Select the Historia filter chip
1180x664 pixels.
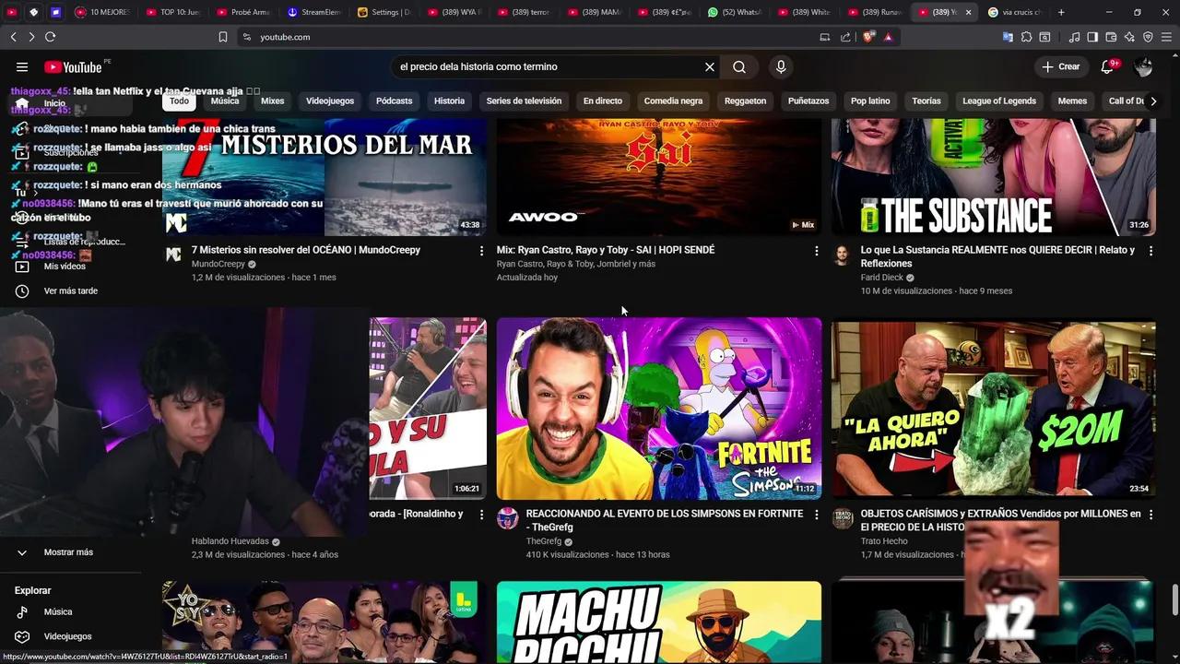(449, 101)
